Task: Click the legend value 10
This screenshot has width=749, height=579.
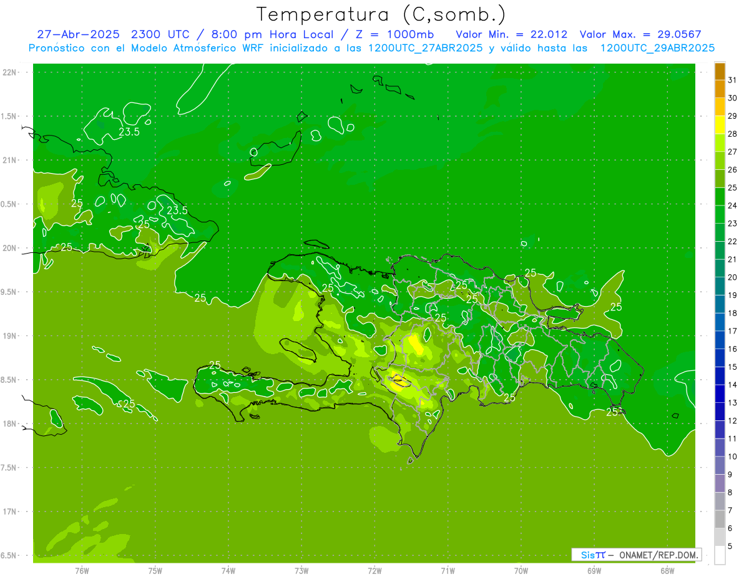Action: click(733, 457)
